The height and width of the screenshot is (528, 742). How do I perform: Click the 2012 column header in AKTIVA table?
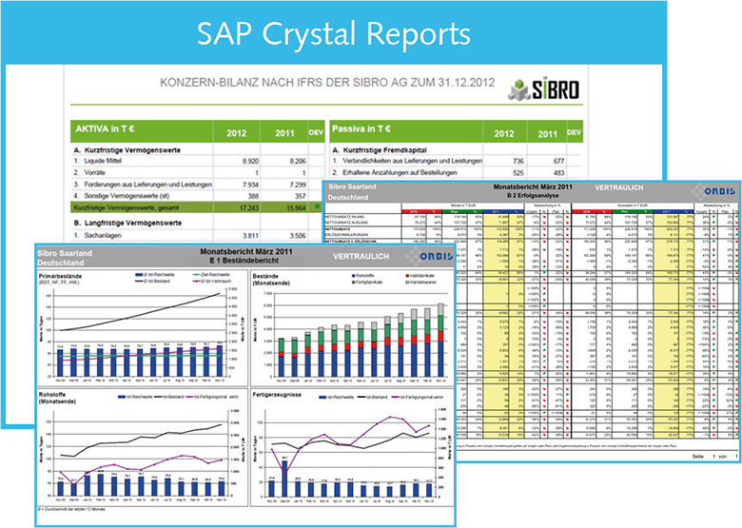click(236, 133)
